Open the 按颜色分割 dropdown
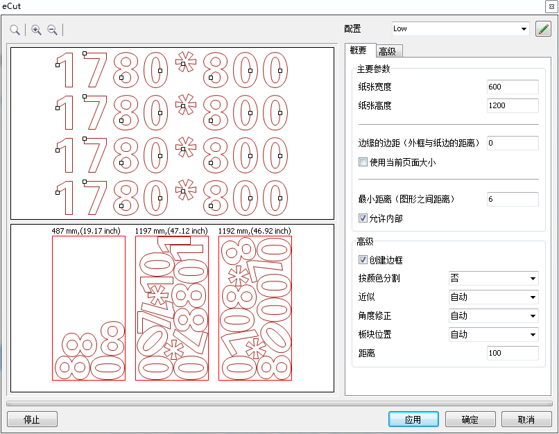Screen dimensions: 559x434 click(493, 278)
